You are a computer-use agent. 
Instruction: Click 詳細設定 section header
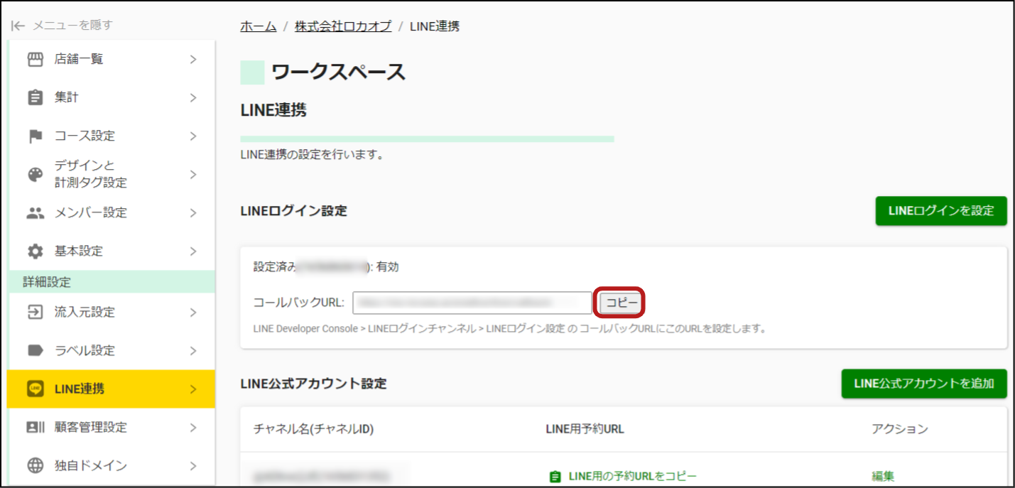pyautogui.click(x=111, y=282)
